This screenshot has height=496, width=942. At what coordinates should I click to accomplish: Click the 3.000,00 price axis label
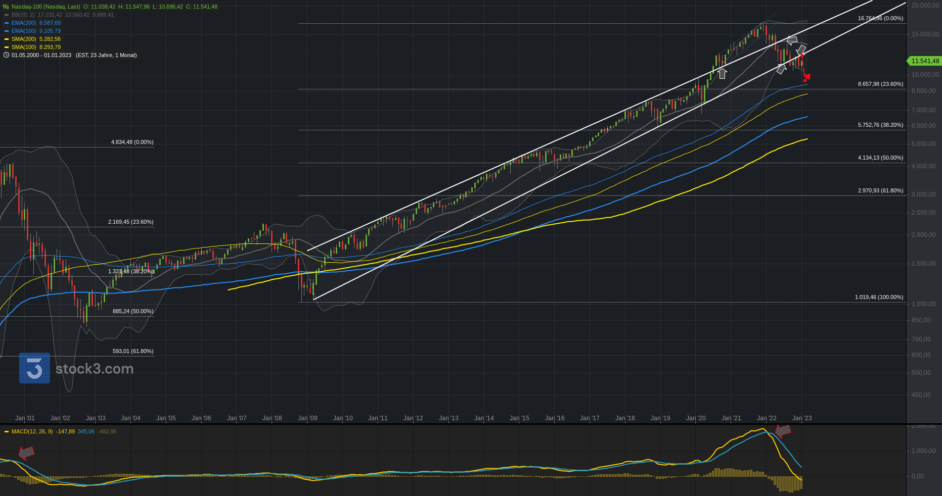pos(924,194)
